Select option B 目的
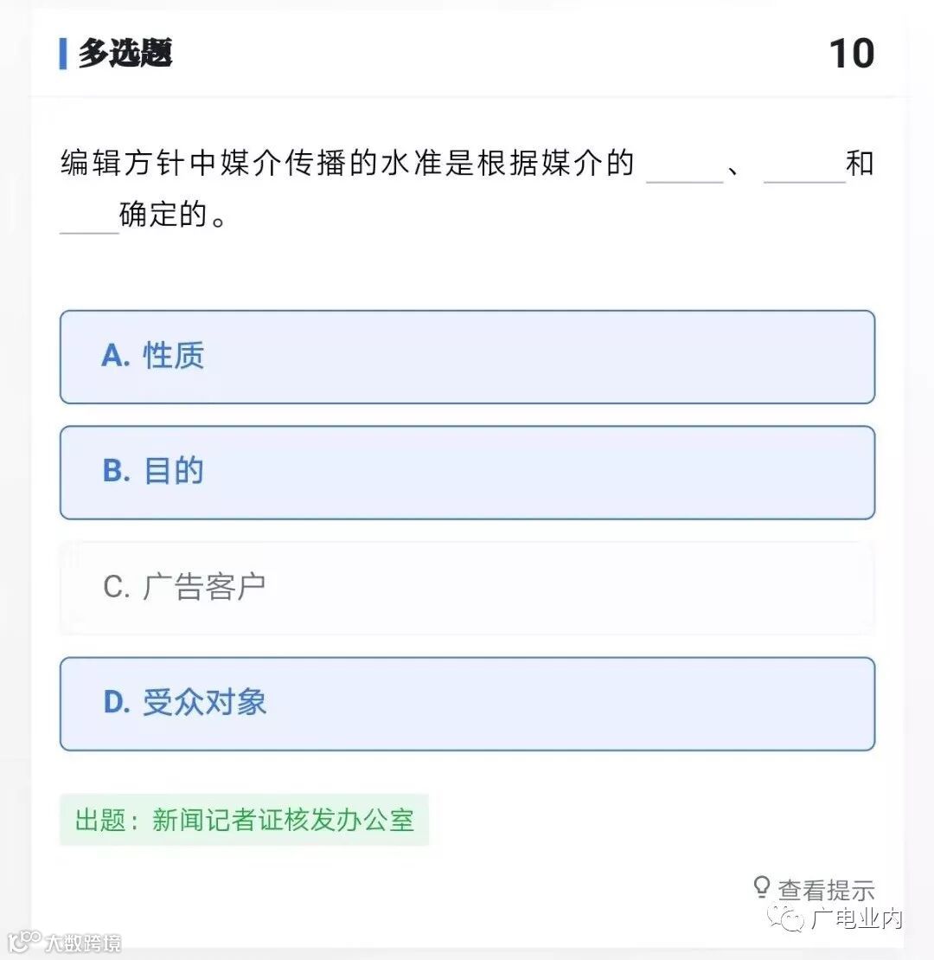Image resolution: width=934 pixels, height=960 pixels. [x=467, y=473]
